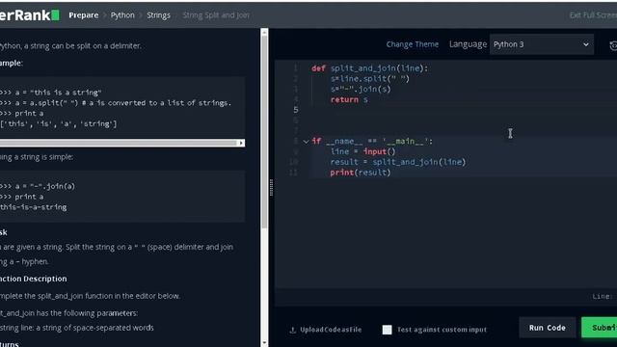The height and width of the screenshot is (347, 617).
Task: Click Exit Full Screen link
Action: tap(593, 15)
